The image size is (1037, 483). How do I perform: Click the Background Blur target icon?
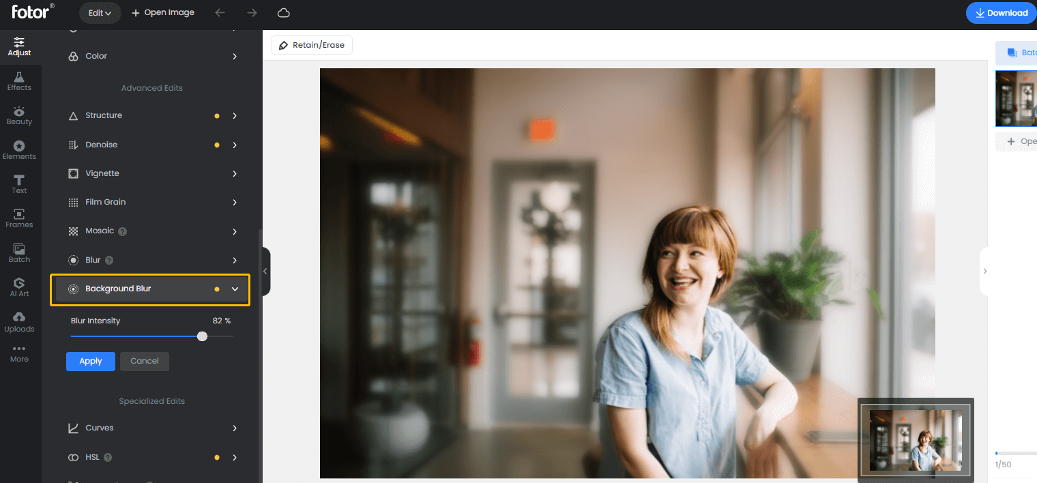(73, 289)
